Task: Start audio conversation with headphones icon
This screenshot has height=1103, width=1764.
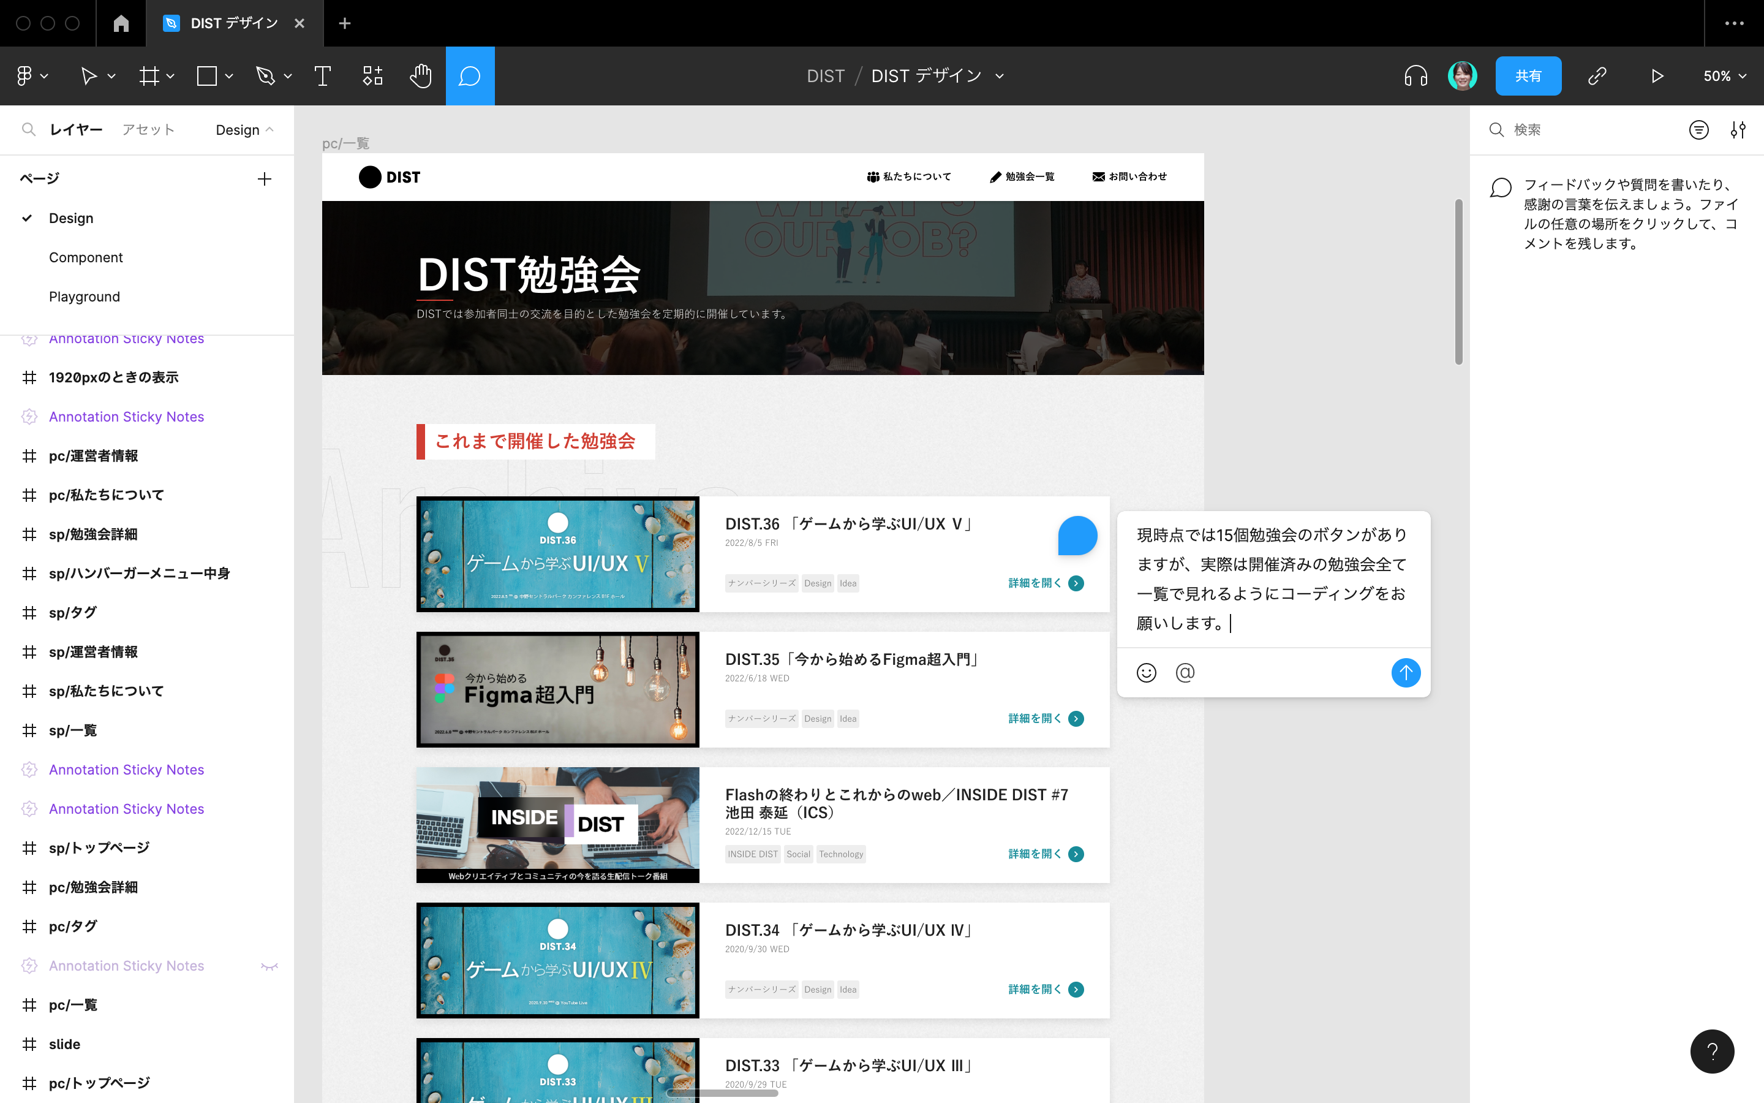Action: pos(1415,75)
